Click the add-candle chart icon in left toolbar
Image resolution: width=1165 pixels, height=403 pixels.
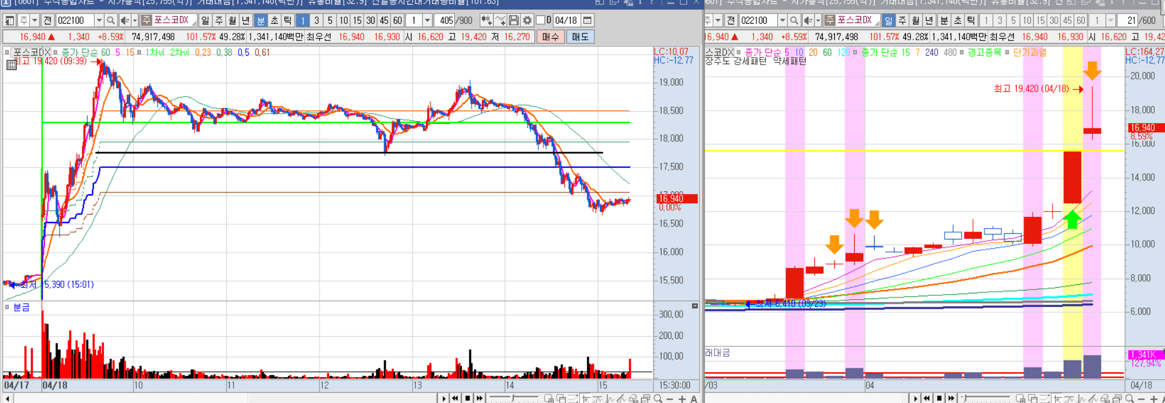pos(486,20)
